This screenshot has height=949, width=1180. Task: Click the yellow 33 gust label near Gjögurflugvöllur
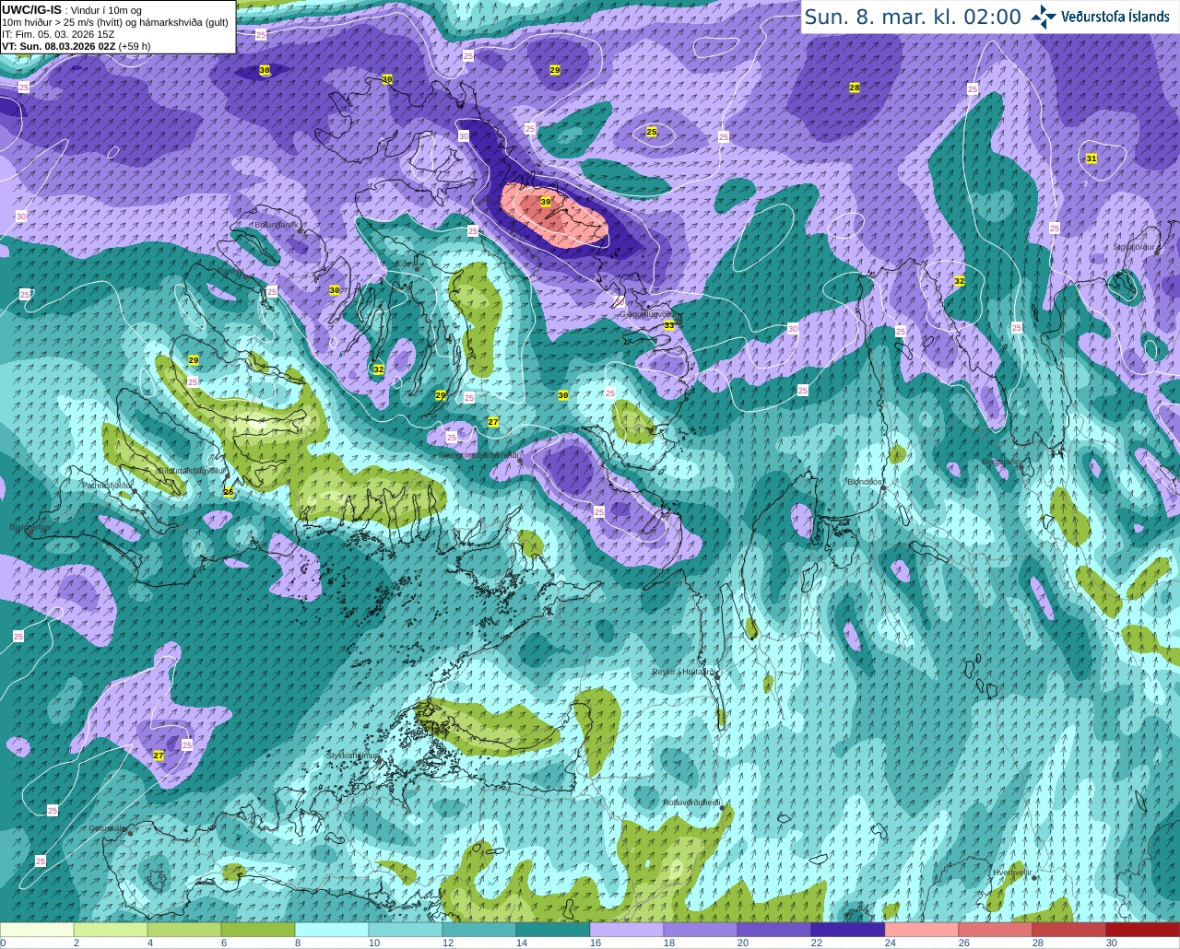pos(668,325)
